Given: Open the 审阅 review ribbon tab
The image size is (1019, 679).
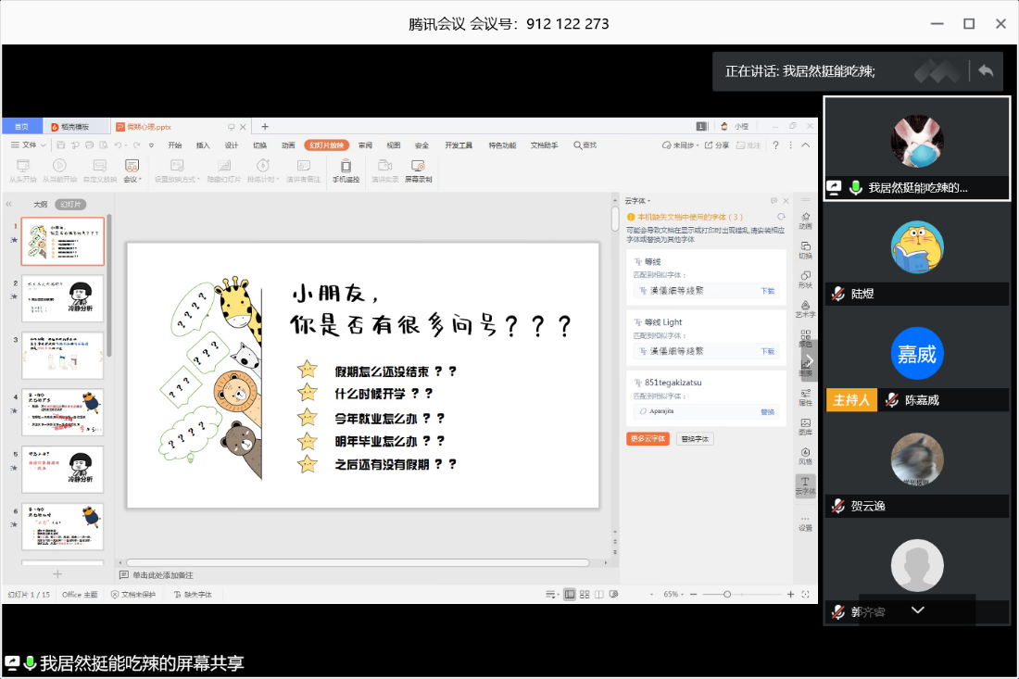Looking at the screenshot, I should (x=365, y=145).
